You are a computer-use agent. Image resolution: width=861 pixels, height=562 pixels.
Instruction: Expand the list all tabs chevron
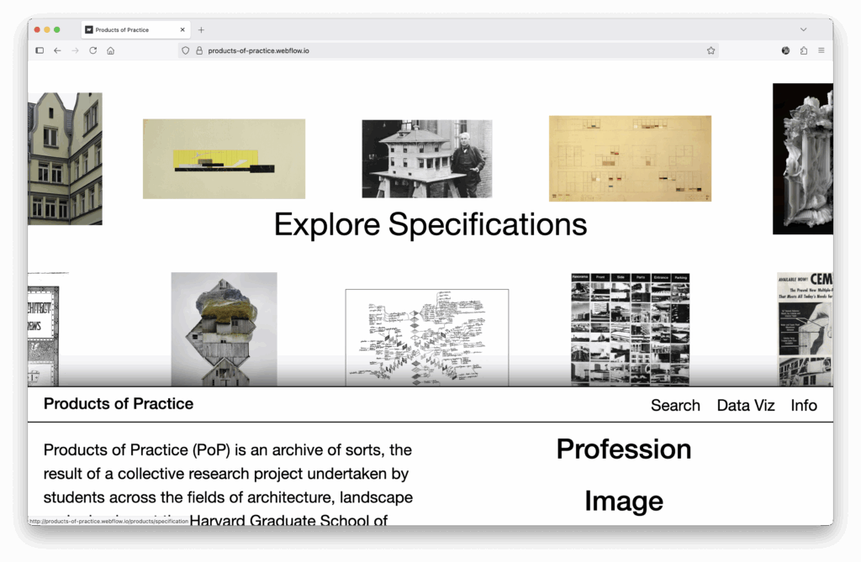tap(803, 29)
